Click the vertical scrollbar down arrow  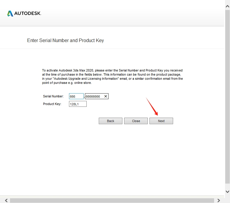(227, 192)
